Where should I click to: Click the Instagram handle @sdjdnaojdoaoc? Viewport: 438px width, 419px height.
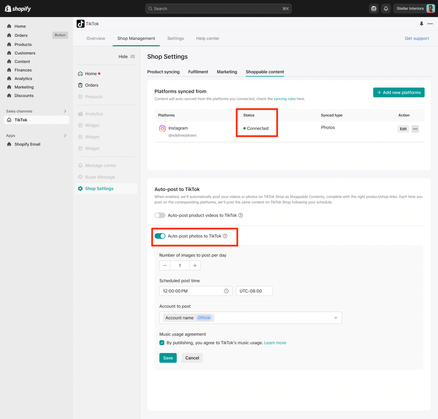click(182, 135)
